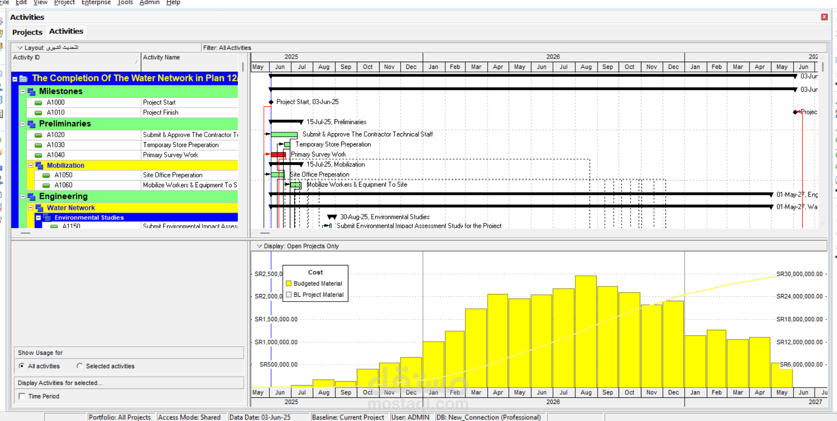This screenshot has width=837, height=421.
Task: Click the activity icon for A1030
Action: 38,145
